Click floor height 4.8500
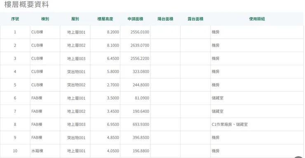Viewport: 305px width, 158px height. pos(113,137)
